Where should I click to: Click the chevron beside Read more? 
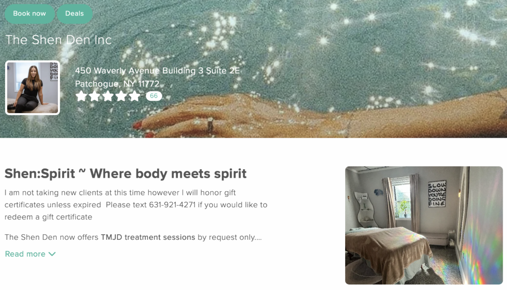(x=52, y=254)
